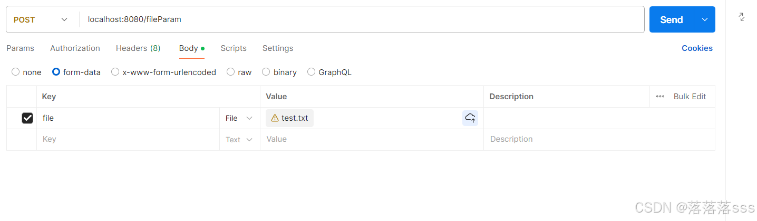This screenshot has width=757, height=221.
Task: Open the POST method dropdown
Action: (x=41, y=20)
